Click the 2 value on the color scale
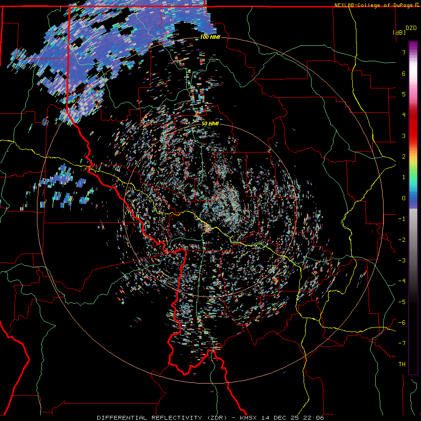Image resolution: width=421 pixels, height=421 pixels. point(404,157)
